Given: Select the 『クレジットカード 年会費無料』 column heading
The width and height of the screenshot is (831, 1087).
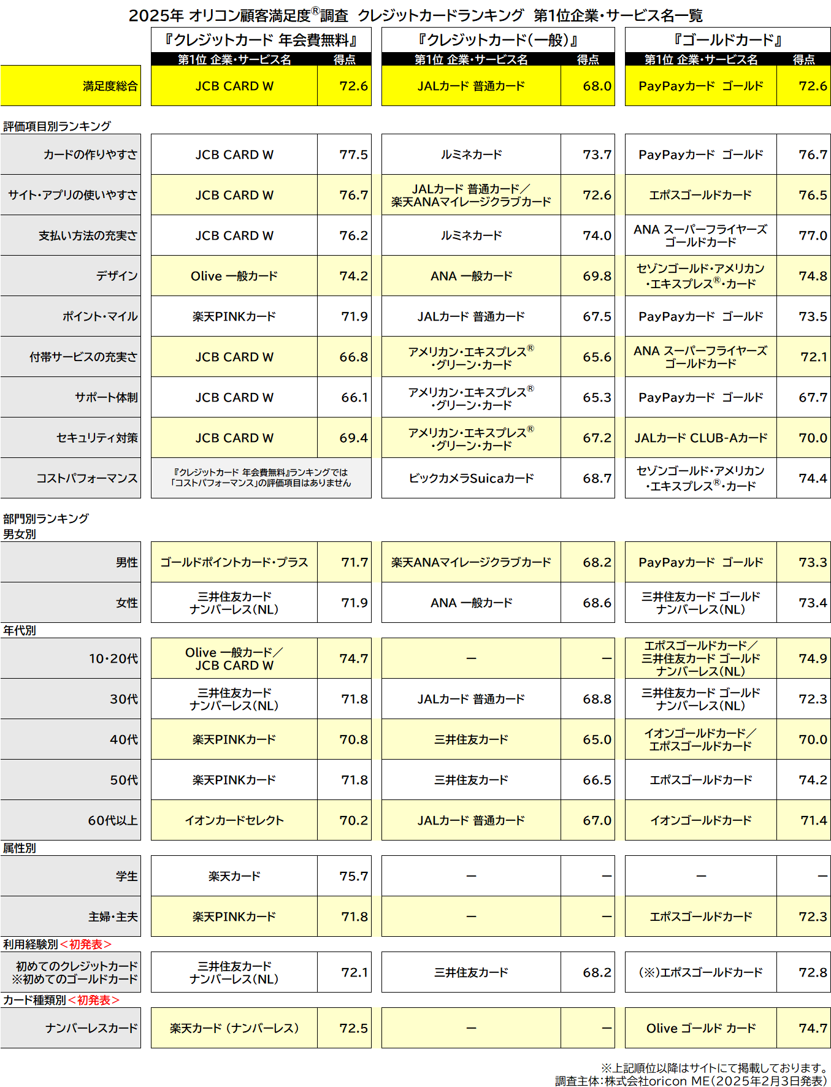Looking at the screenshot, I should click(x=261, y=40).
